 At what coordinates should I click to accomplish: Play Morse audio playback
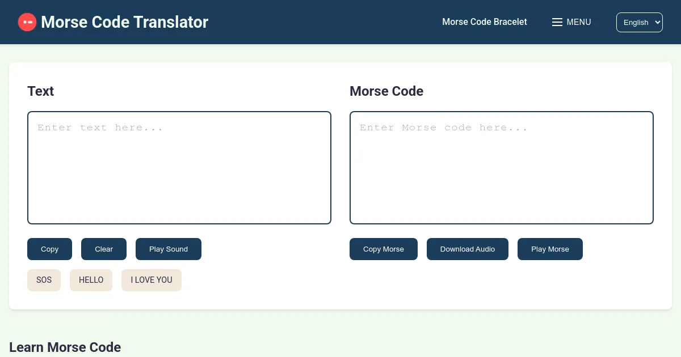click(x=550, y=249)
